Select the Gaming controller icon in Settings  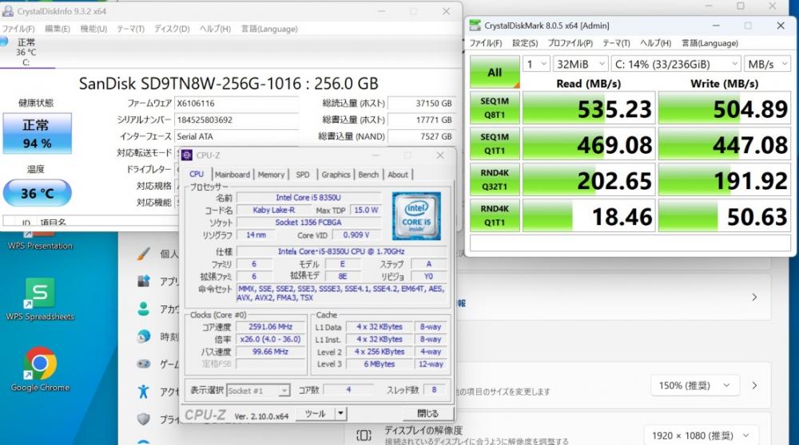click(x=144, y=364)
